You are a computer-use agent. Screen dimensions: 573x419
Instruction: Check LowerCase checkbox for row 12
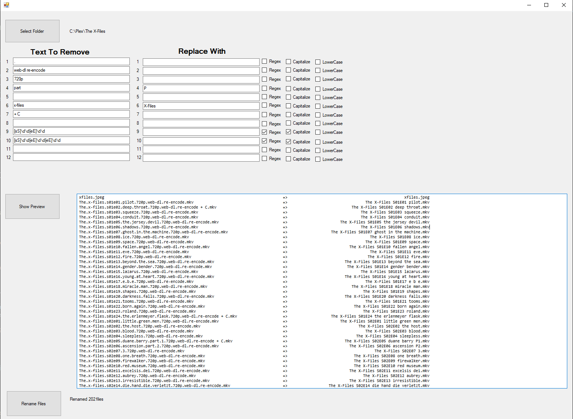pyautogui.click(x=318, y=159)
